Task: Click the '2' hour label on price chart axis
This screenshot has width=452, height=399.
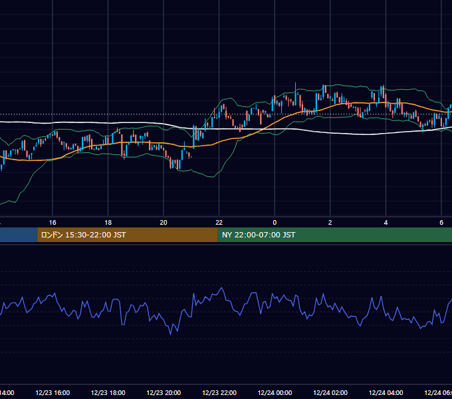Action: [x=330, y=223]
